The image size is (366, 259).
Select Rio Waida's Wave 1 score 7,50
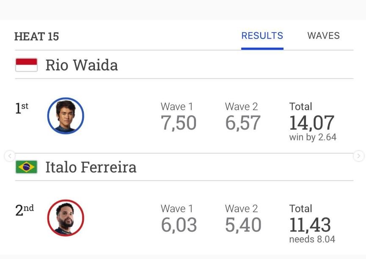179,123
